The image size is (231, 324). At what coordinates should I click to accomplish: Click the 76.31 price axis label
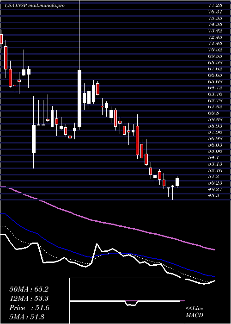click(215, 12)
